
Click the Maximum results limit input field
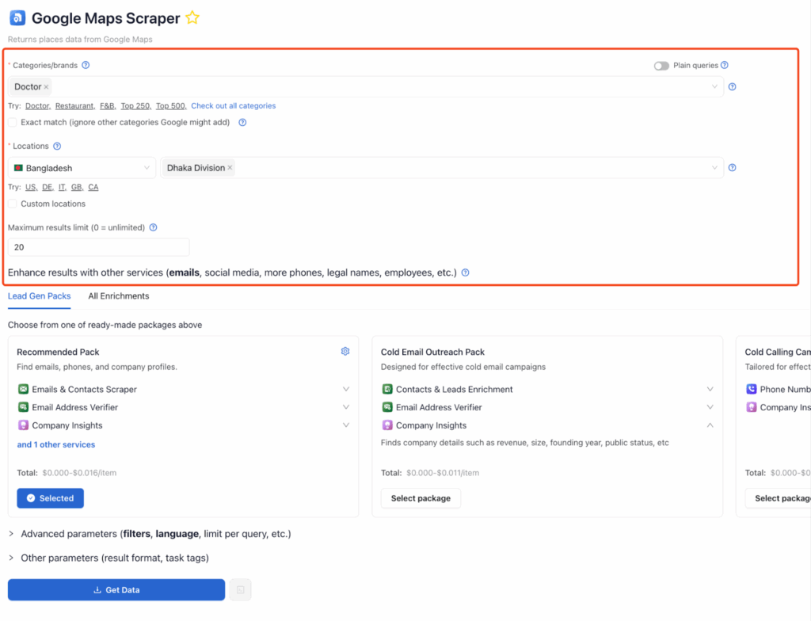tap(98, 247)
